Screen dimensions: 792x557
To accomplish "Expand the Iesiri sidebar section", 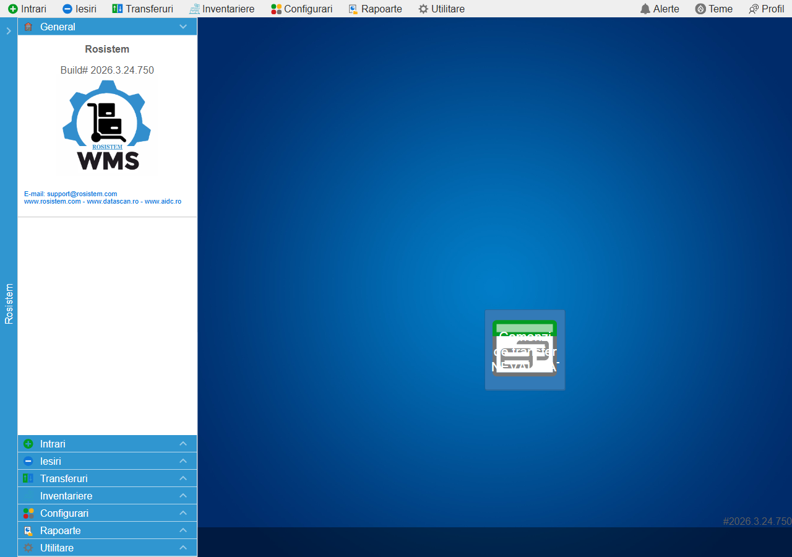I will pos(183,461).
